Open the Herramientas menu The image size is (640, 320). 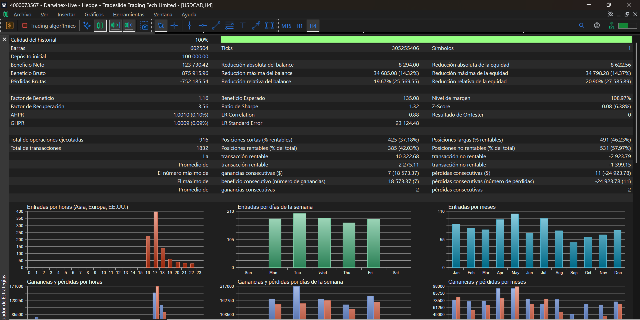tap(129, 15)
